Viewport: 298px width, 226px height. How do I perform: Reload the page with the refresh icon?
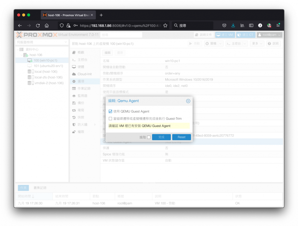38,25
